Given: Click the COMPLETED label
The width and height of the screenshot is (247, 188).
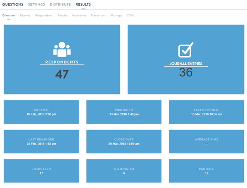Looking at the screenshot, I should (x=41, y=169).
